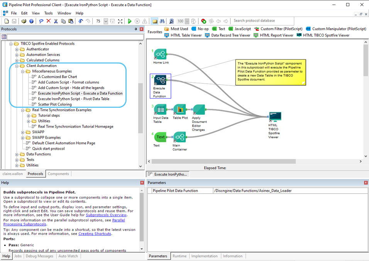This screenshot has height=261, width=369.
Task: Switch to the Auto Watch tab
Action: point(68,256)
